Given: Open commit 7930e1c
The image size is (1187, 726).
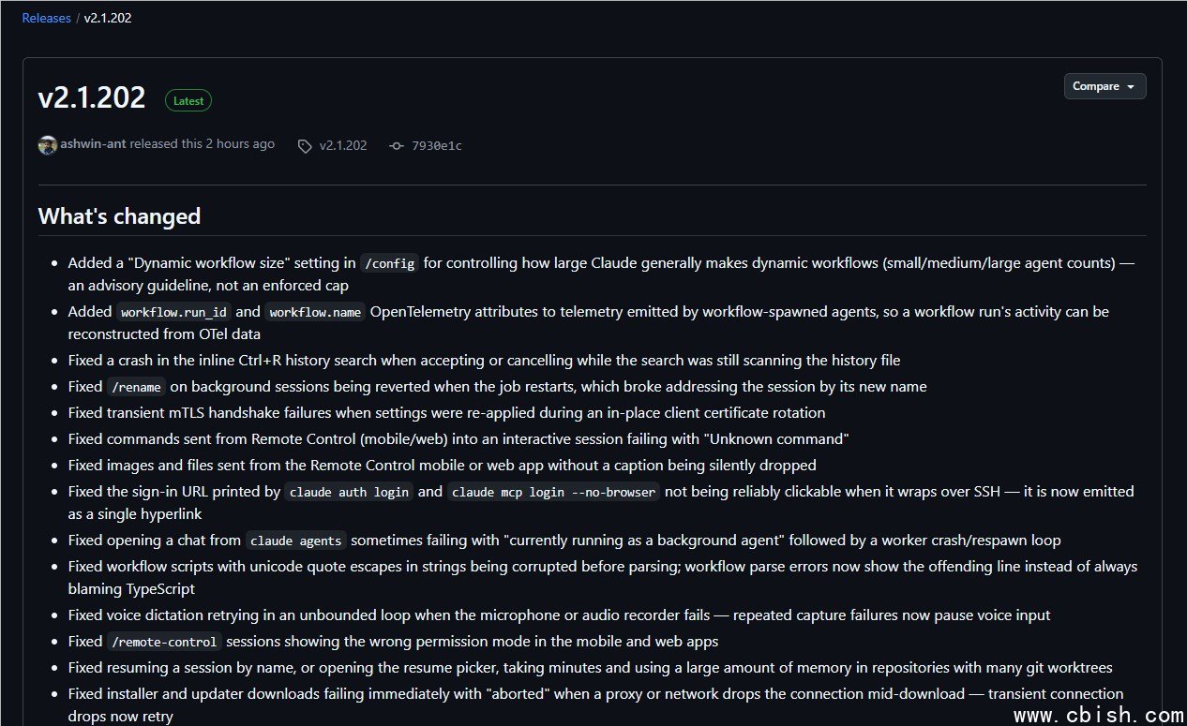Looking at the screenshot, I should click(x=437, y=146).
